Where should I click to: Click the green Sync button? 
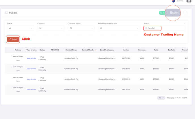[x=162, y=13]
